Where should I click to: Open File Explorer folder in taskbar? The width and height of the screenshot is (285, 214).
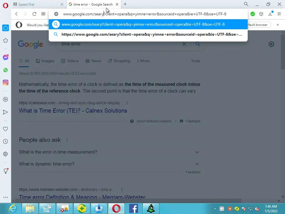coord(30,208)
